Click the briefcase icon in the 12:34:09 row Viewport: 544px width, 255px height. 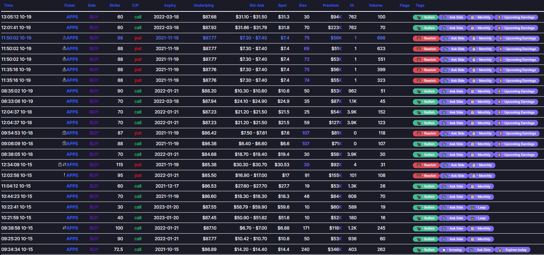pos(60,164)
